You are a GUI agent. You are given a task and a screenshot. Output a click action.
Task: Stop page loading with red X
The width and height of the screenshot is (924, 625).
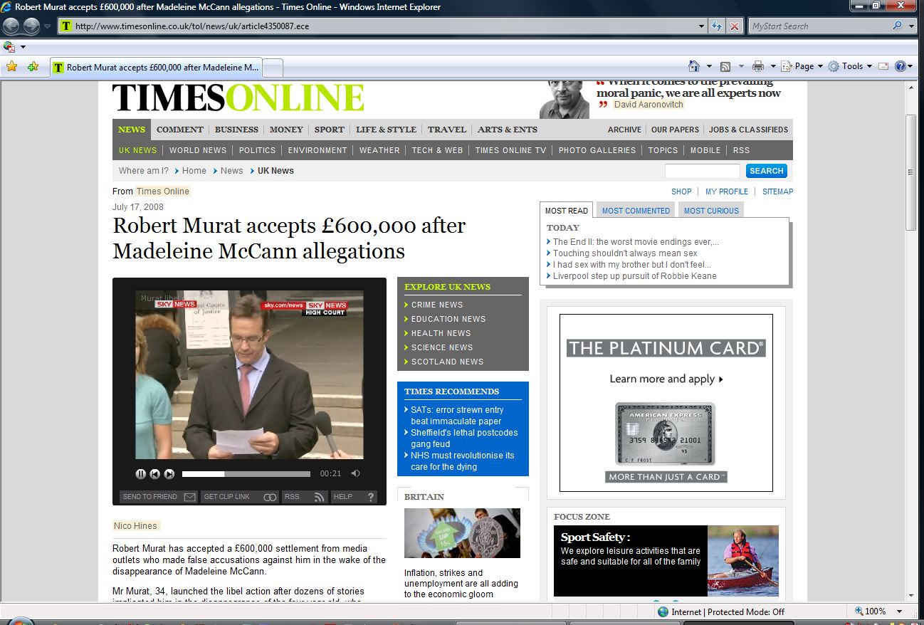point(735,26)
